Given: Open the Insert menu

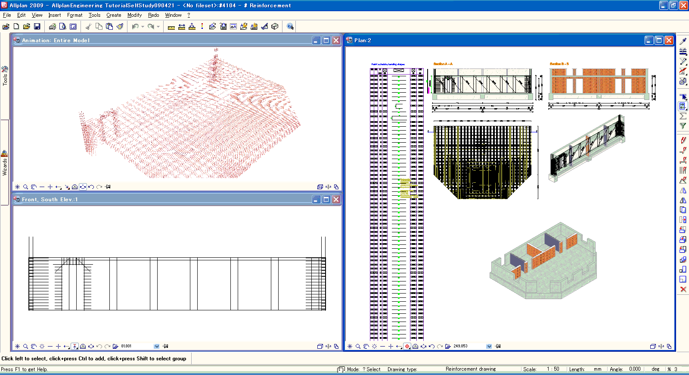Looking at the screenshot, I should [55, 15].
